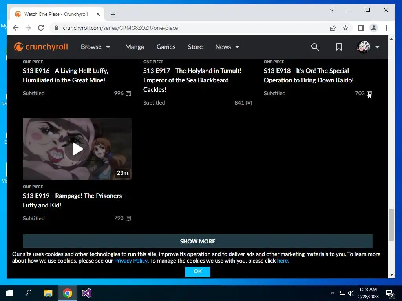402x301 pixels.
Task: Open the tab search chevron
Action: pyautogui.click(x=331, y=10)
